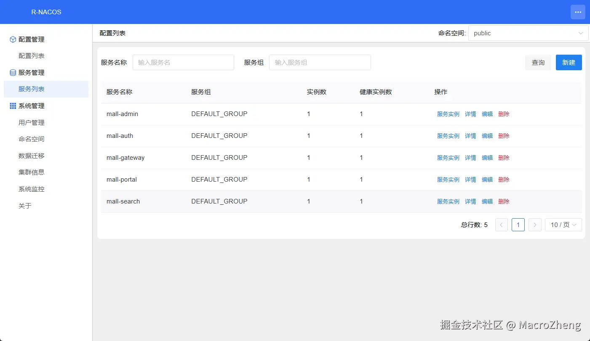Viewport: 590px width, 341px height.
Task: Open 集群信息 sidebar item
Action: point(32,172)
